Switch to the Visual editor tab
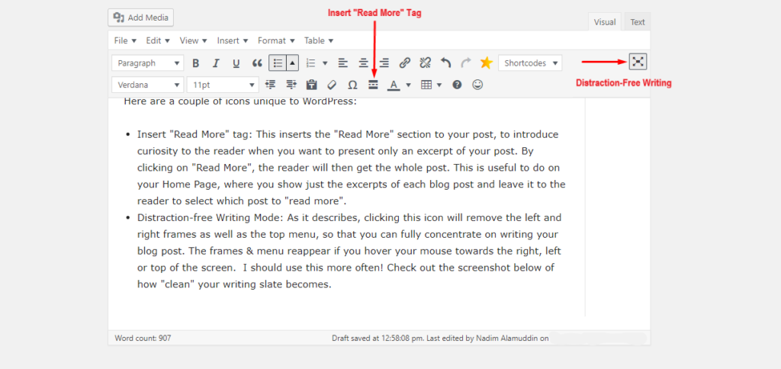781x369 pixels. (x=605, y=22)
